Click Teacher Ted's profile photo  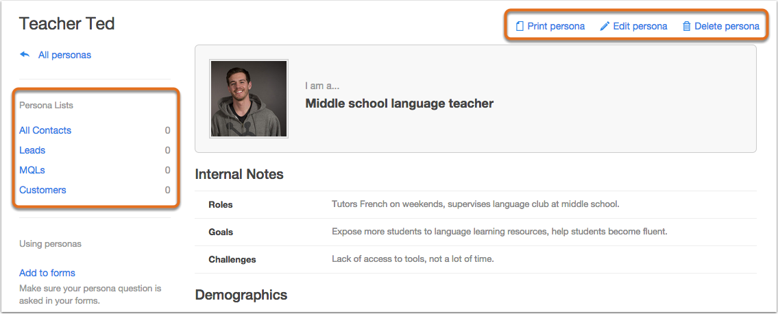click(249, 98)
